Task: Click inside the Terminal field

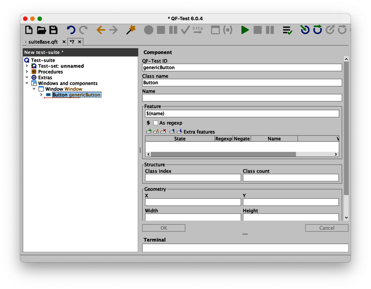Action: point(245,248)
